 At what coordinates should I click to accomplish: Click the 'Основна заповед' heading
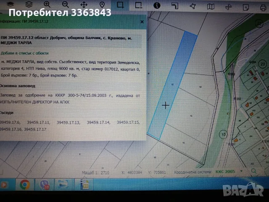click(17, 86)
